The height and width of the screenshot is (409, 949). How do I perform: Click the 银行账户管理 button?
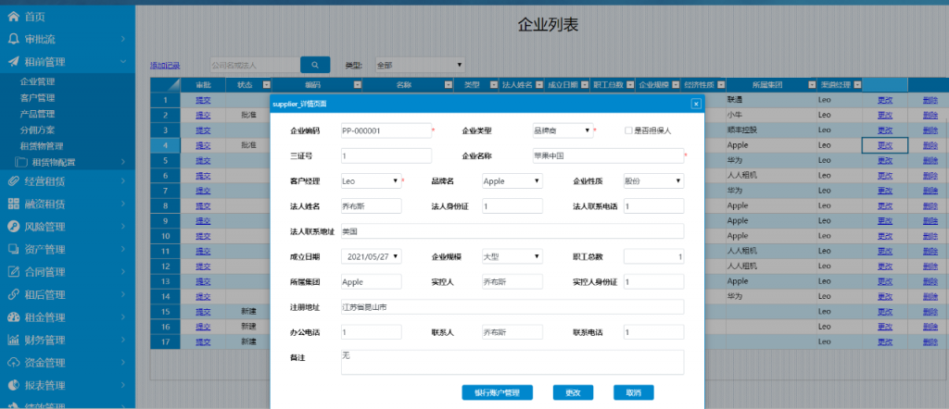tap(497, 392)
